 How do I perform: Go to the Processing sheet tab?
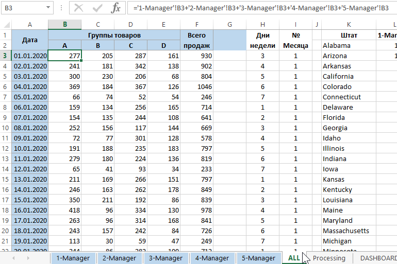click(329, 258)
